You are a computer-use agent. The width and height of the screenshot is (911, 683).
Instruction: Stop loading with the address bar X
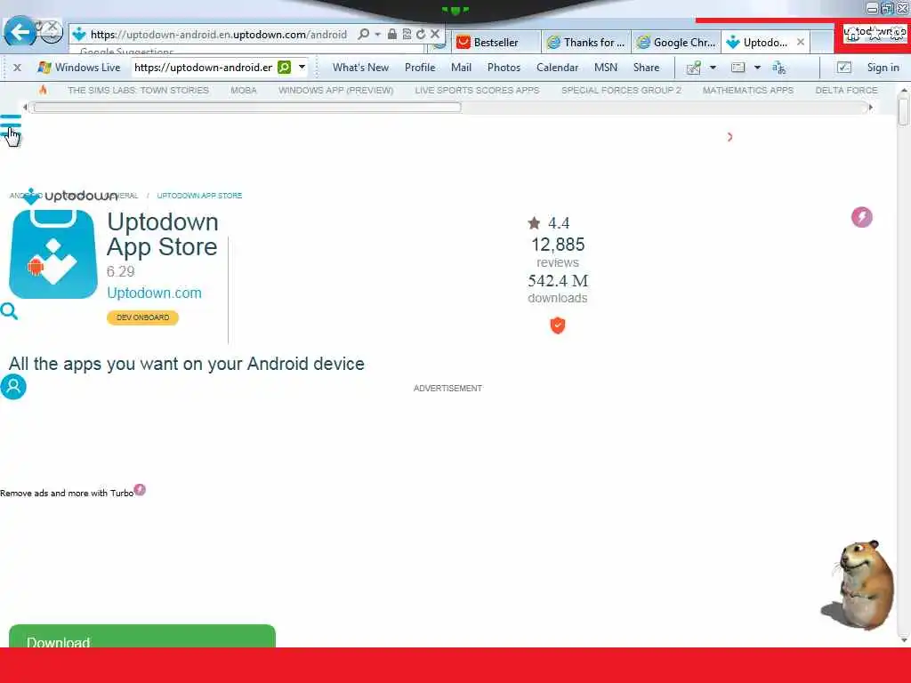[434, 35]
